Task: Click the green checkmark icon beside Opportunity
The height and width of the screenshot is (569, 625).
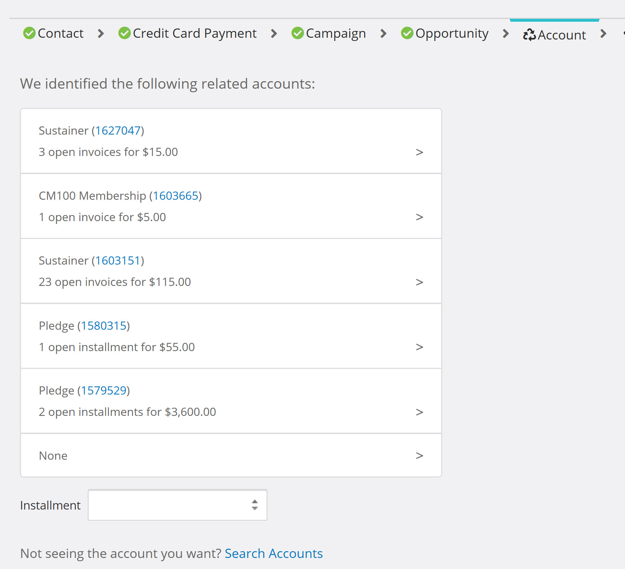Action: [407, 33]
